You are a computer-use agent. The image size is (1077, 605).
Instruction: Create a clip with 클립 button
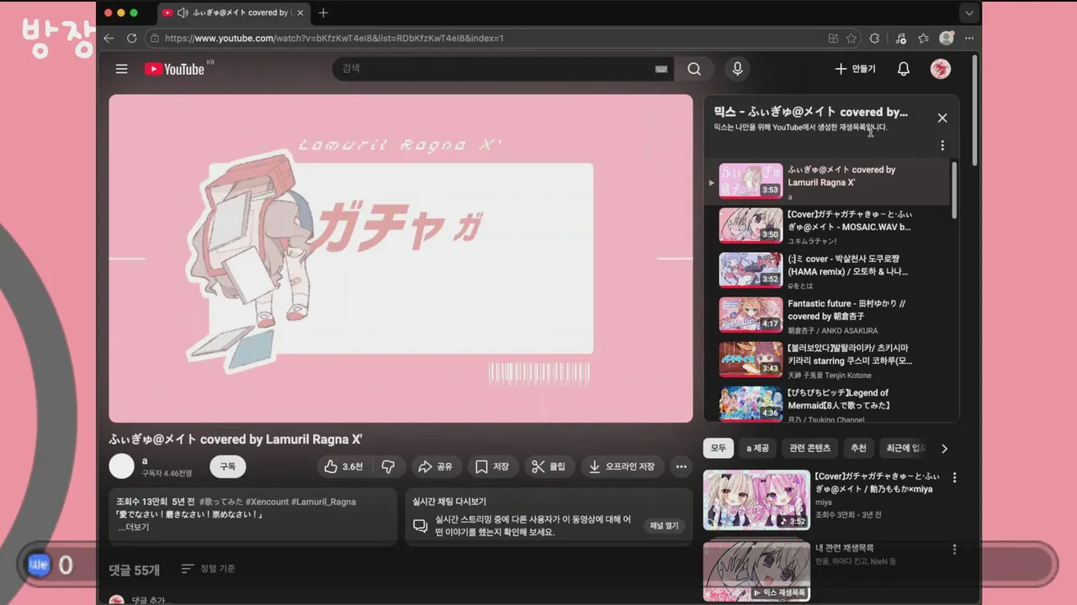click(549, 466)
